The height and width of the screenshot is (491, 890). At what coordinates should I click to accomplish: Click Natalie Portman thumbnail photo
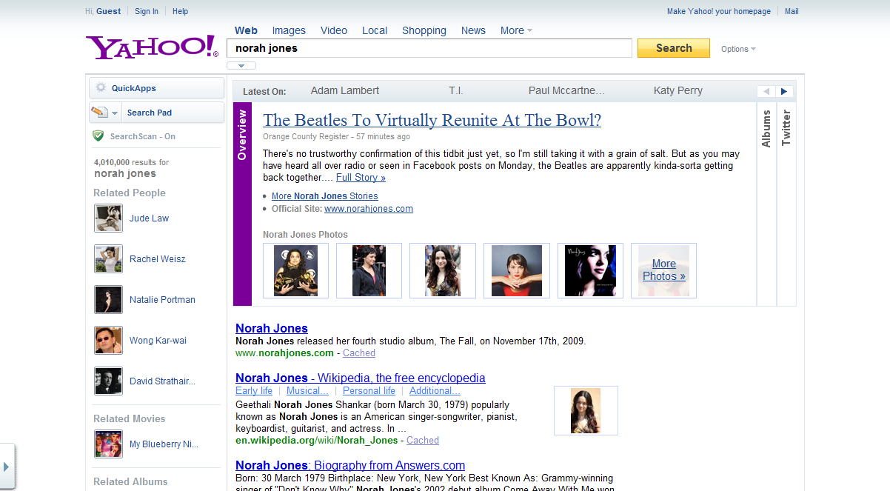(109, 300)
